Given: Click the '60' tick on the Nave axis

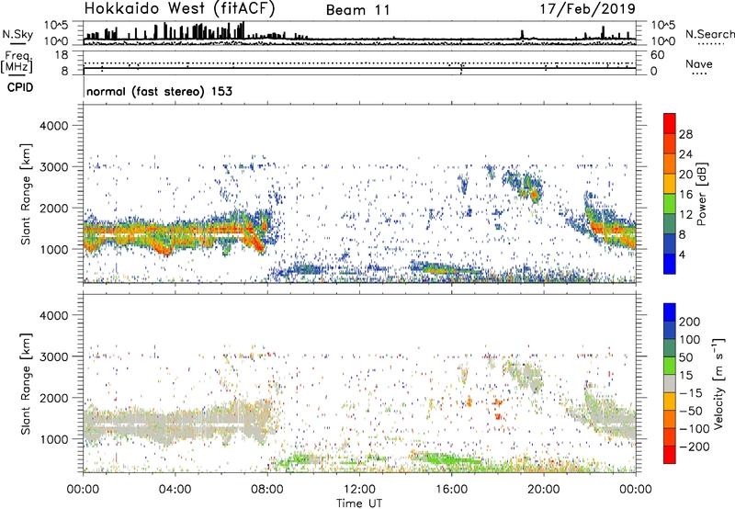Looking at the screenshot, I should 657,55.
